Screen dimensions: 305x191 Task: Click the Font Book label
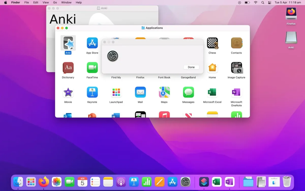(164, 77)
